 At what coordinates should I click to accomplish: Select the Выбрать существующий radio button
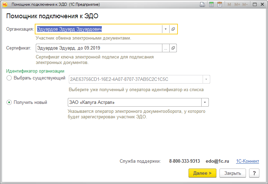[x=9, y=78]
